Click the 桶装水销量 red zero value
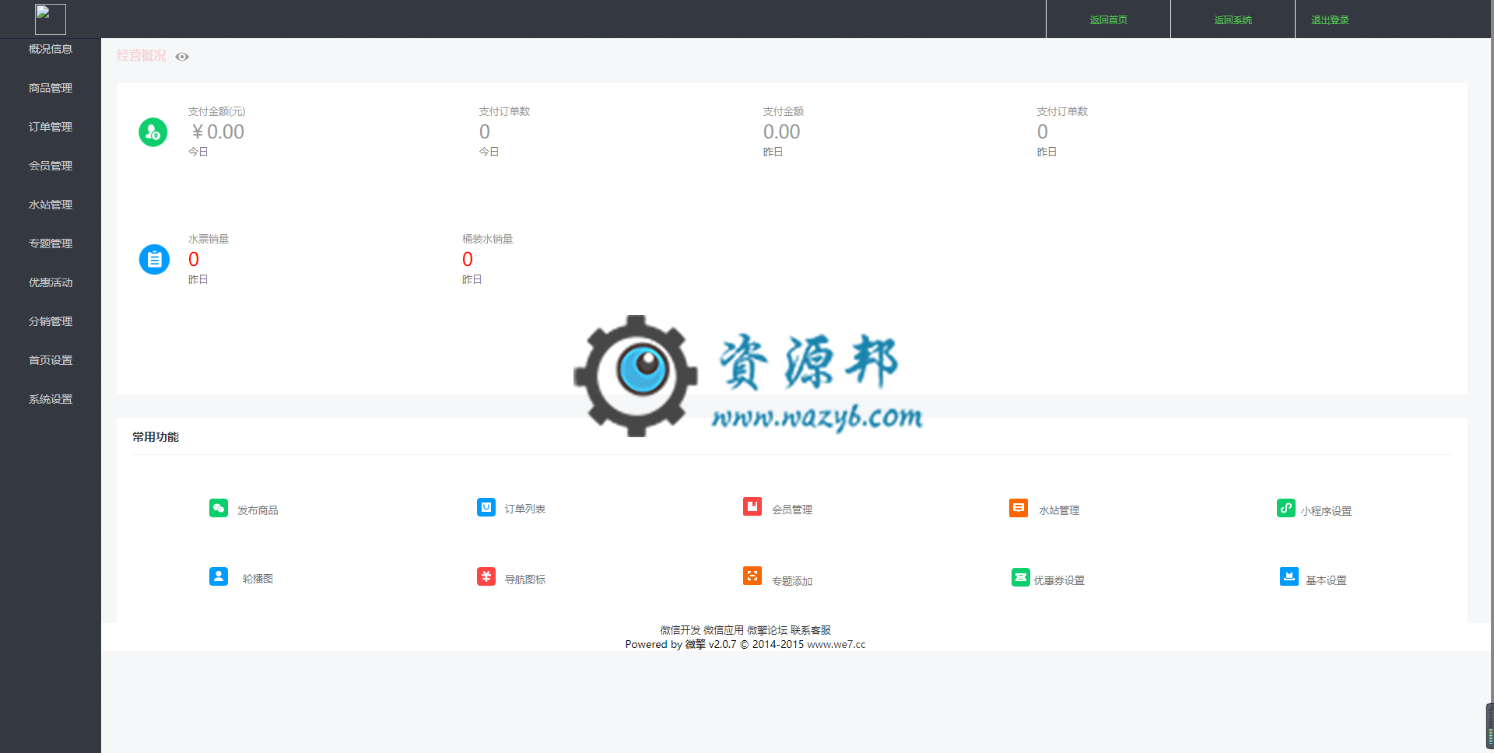This screenshot has width=1494, height=753. point(468,259)
